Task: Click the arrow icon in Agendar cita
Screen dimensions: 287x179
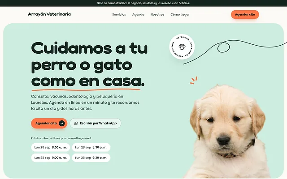Action: pos(62,124)
